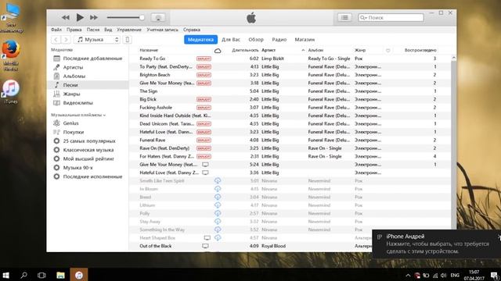Open the Последние исполненные playlist

click(x=88, y=177)
